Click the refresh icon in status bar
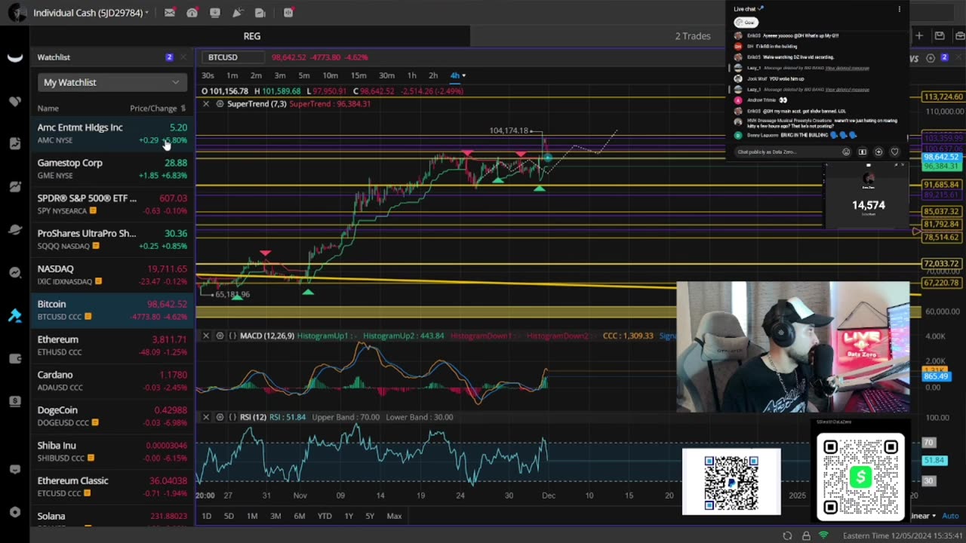Image resolution: width=966 pixels, height=543 pixels. click(787, 535)
